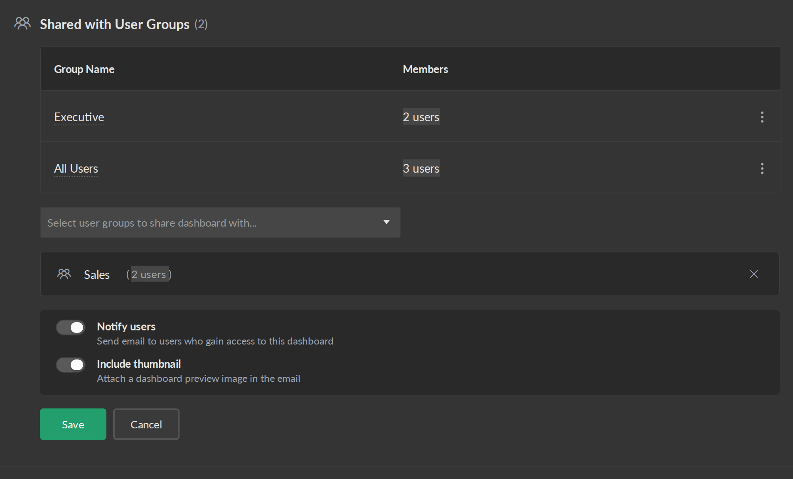Click the Sales group people icon
Screen dimensions: 793x479
click(x=64, y=274)
